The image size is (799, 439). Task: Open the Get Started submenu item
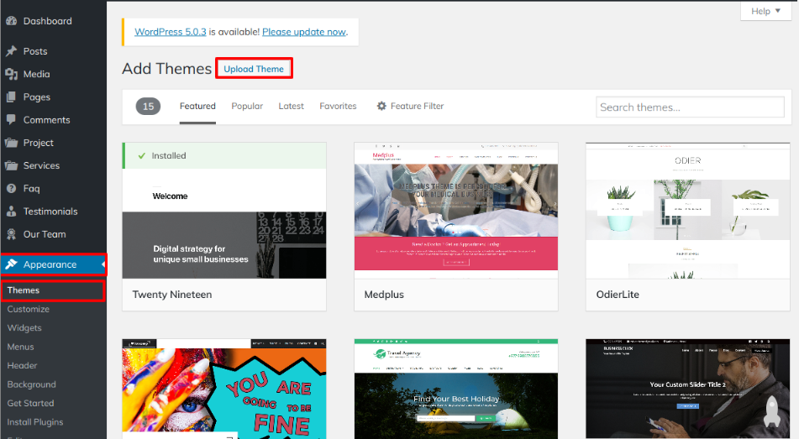[30, 404]
